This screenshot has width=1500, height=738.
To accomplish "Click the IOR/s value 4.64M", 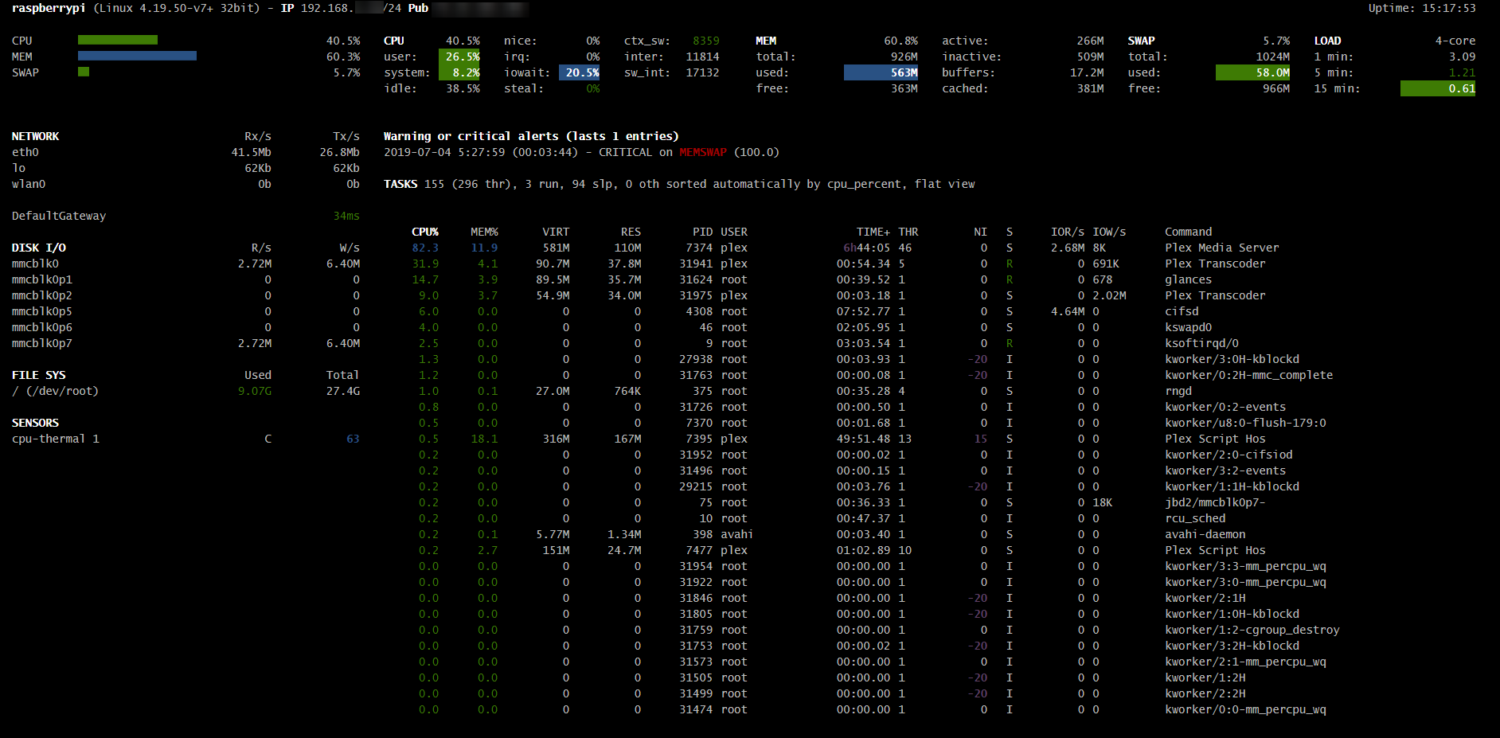I will click(1068, 311).
